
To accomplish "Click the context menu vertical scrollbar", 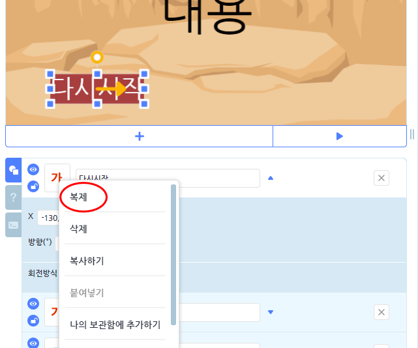I will (x=173, y=254).
